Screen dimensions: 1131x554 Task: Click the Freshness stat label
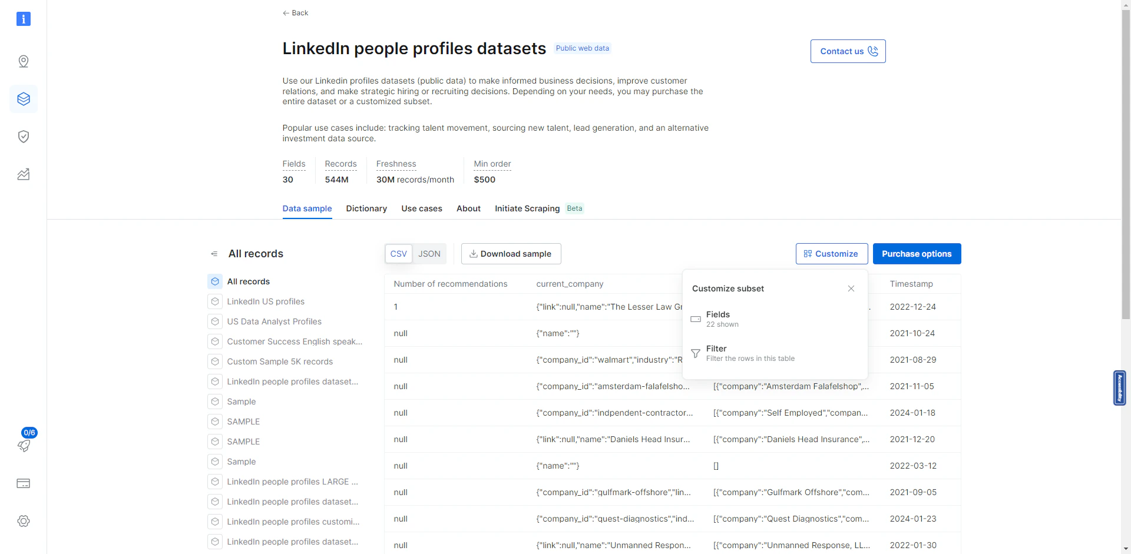[396, 164]
